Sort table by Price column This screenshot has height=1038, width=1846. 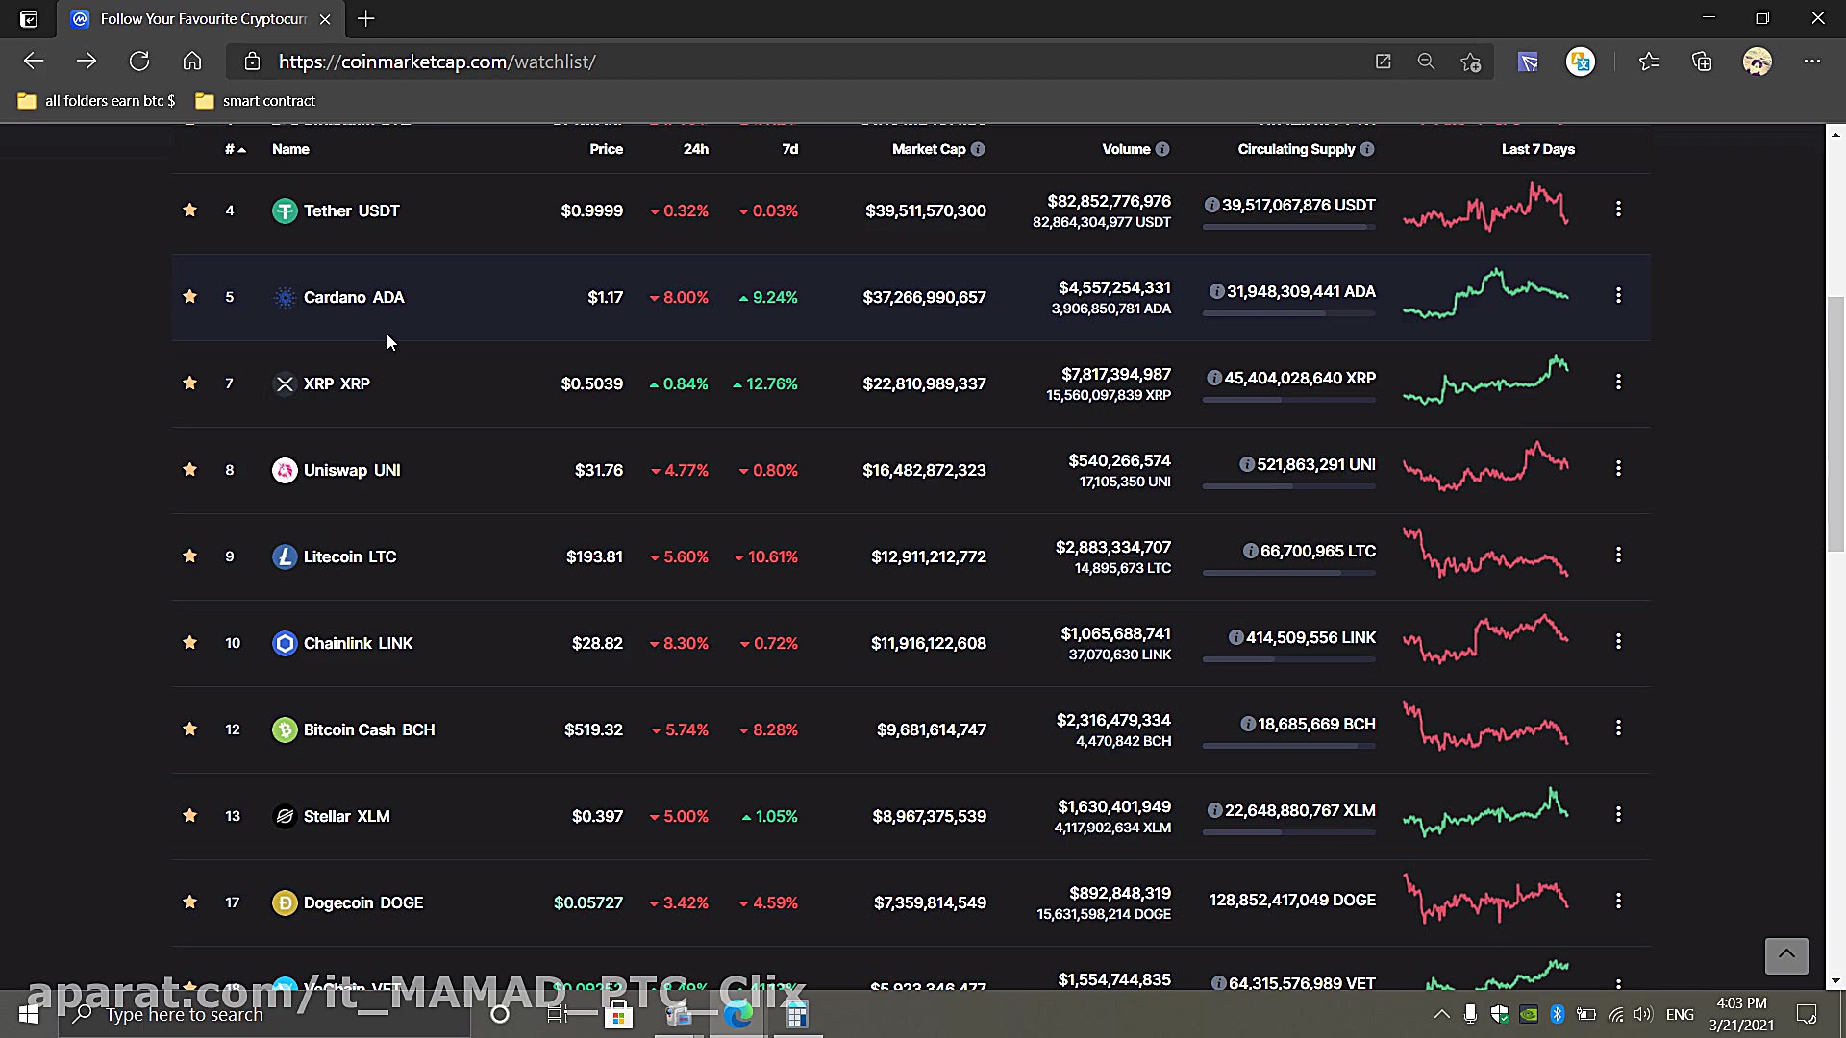tap(606, 149)
